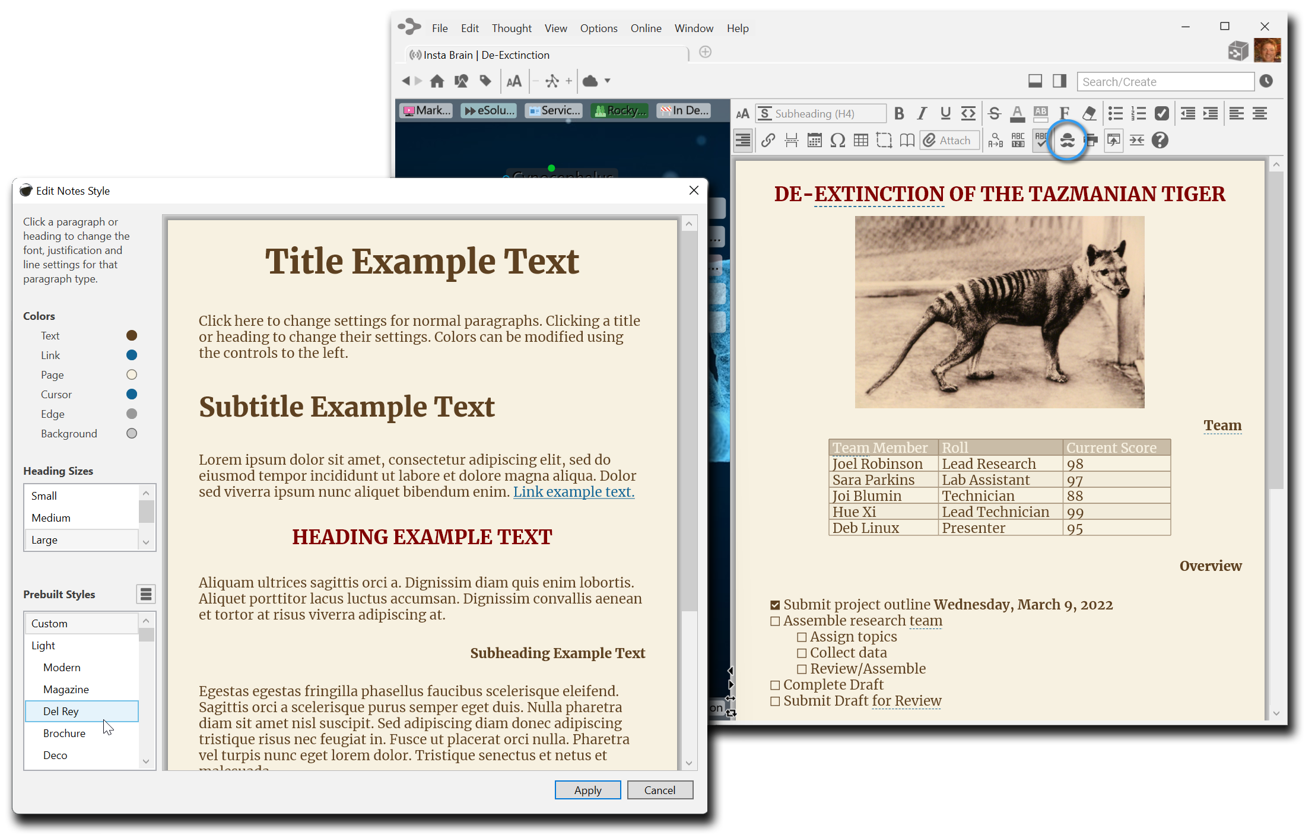Screen dimensions: 1315x835
Task: Uncheck the Submit project outline checkbox
Action: (774, 604)
